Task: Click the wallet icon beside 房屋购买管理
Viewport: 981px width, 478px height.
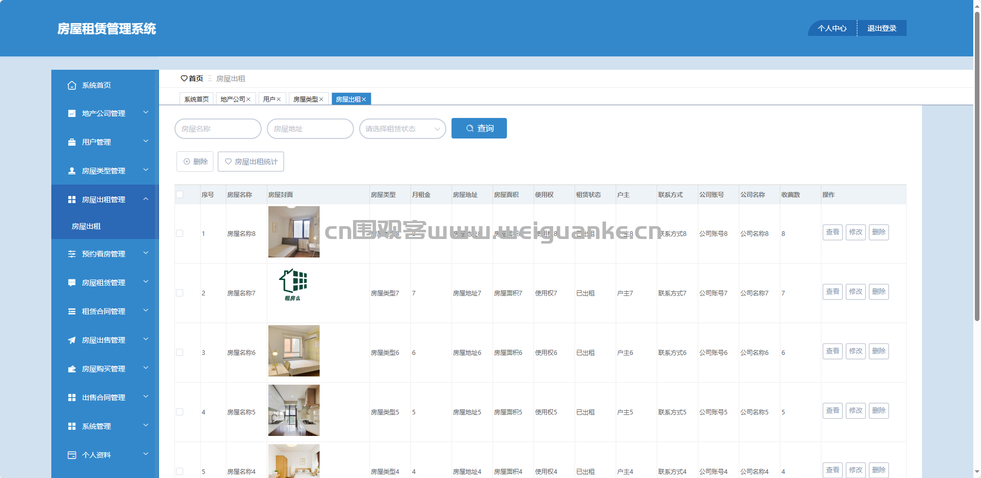Action: tap(72, 369)
